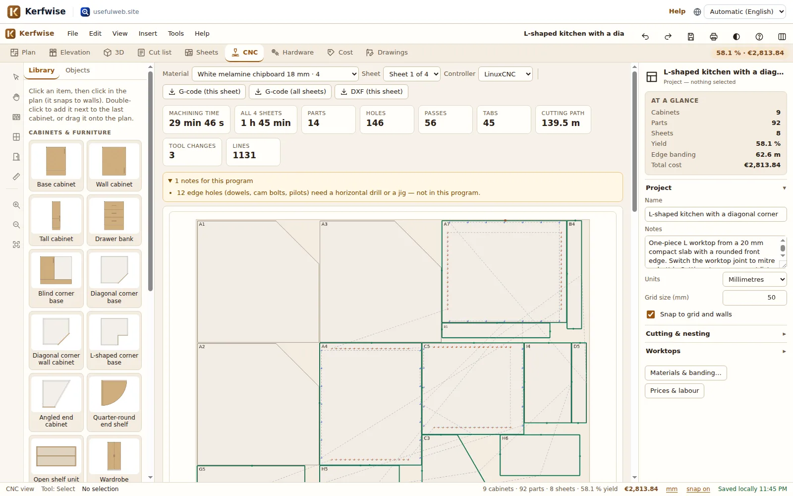793x496 pixels.
Task: Toggle dark theme contrast icon
Action: 736,37
